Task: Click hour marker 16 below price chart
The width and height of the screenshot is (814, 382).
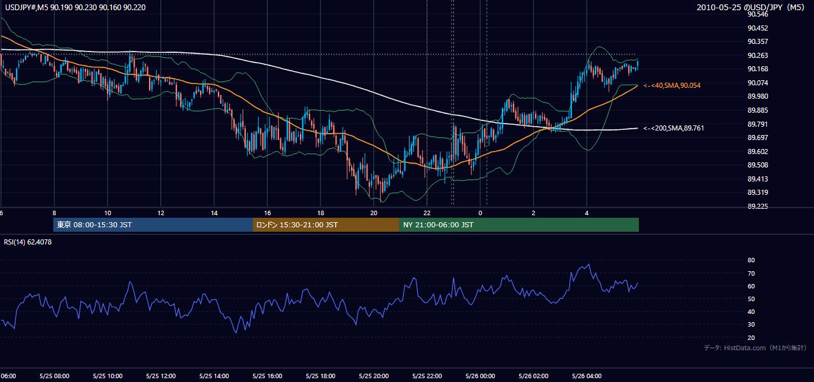Action: [x=268, y=213]
